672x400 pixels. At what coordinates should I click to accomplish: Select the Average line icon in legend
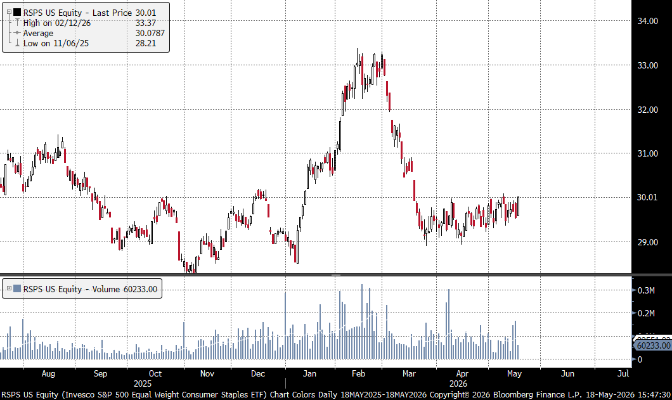(17, 33)
